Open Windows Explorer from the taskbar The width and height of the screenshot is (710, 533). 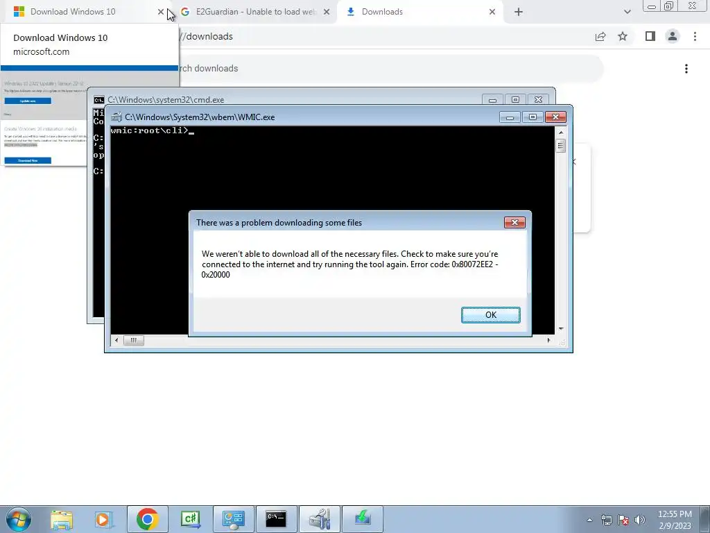(61, 519)
